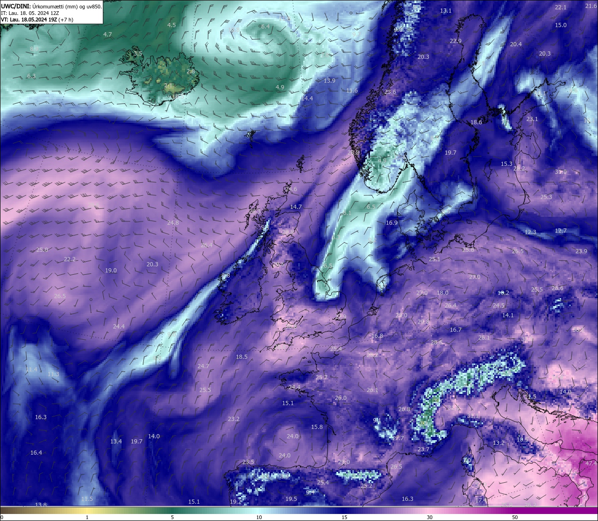Click the 13.2 value over Italy
The image size is (598, 521).
498,443
